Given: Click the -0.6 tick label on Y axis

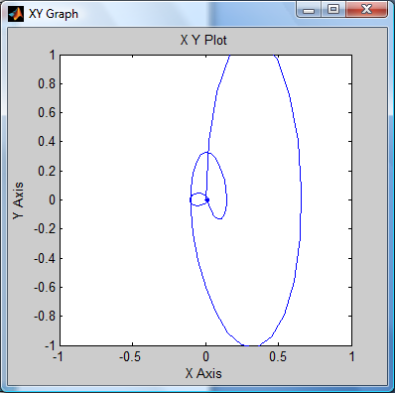Looking at the screenshot, I should click(x=45, y=287).
